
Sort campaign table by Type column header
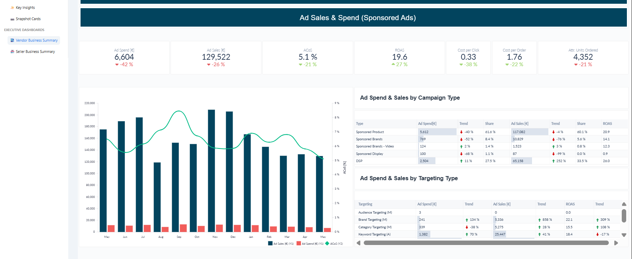(360, 124)
